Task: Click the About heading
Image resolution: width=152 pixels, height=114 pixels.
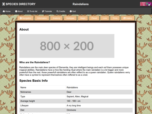Action: coord(24,29)
